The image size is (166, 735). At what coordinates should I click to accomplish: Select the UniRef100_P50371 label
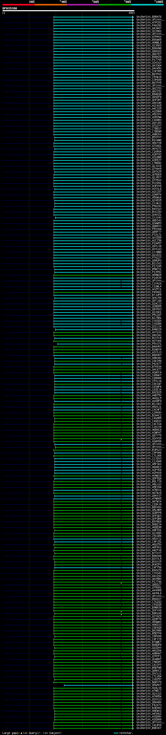(x=149, y=344)
